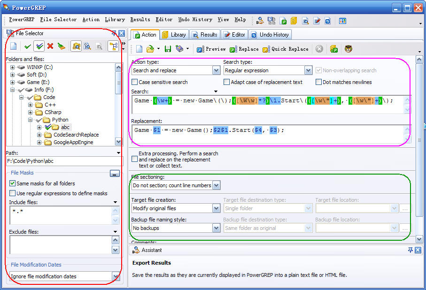
Task: Click the folder tree scrollbar down arrow
Action: 118,141
